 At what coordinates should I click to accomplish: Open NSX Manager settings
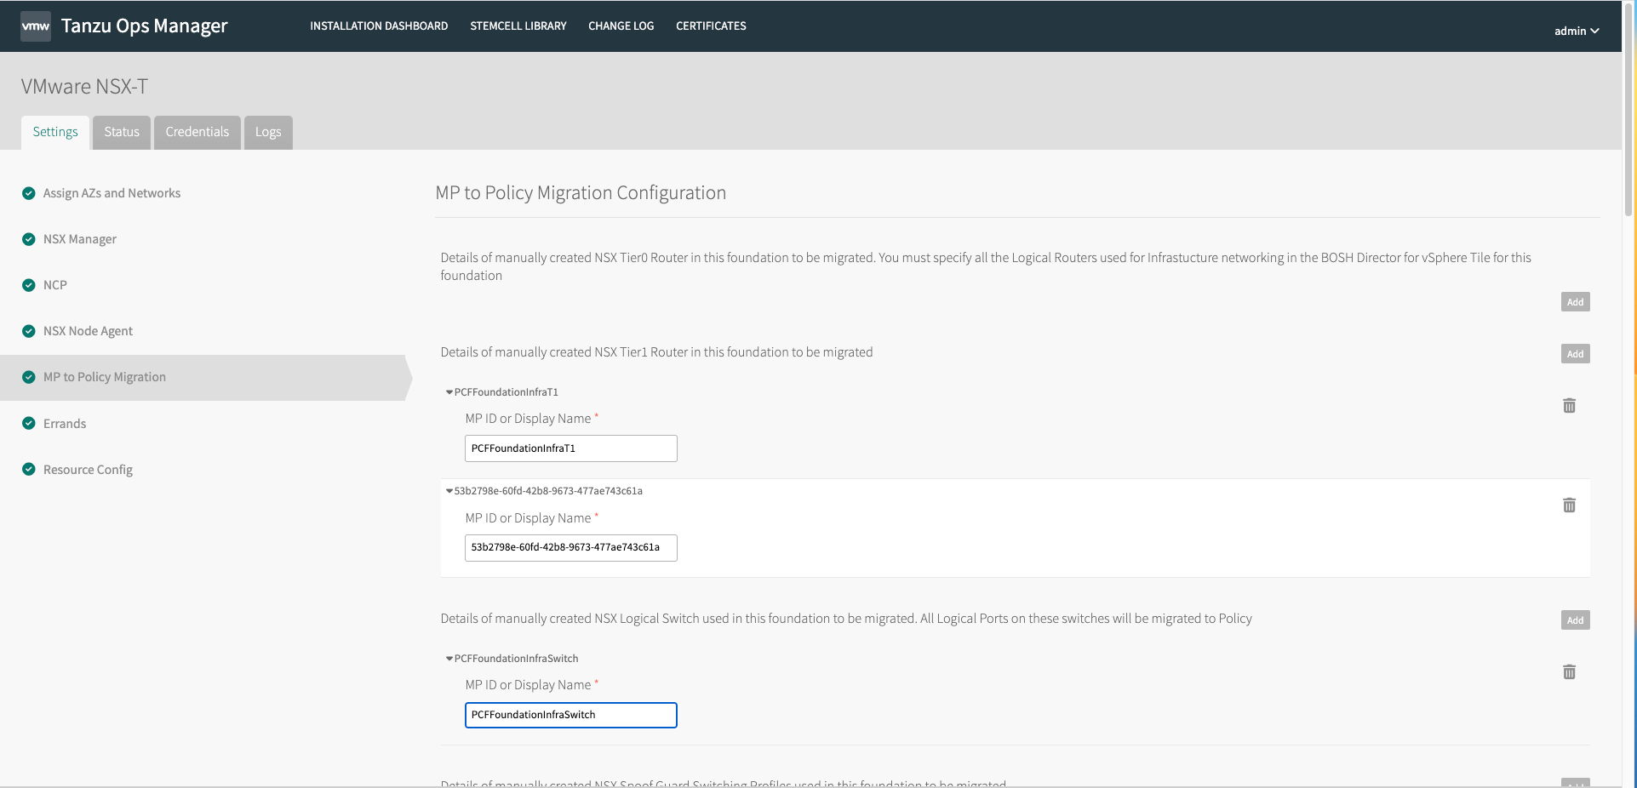(x=80, y=239)
